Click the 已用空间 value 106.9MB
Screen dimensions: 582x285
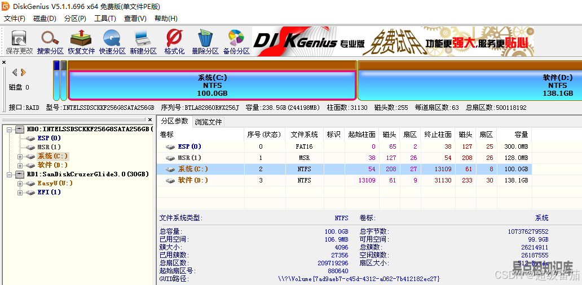coord(336,239)
